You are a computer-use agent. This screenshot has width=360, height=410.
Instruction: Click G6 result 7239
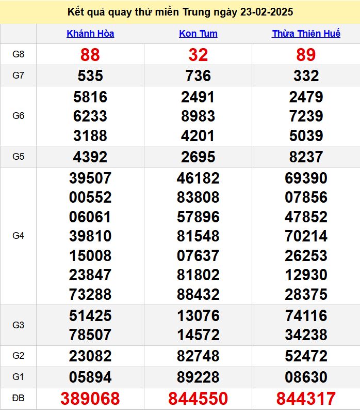tap(306, 116)
